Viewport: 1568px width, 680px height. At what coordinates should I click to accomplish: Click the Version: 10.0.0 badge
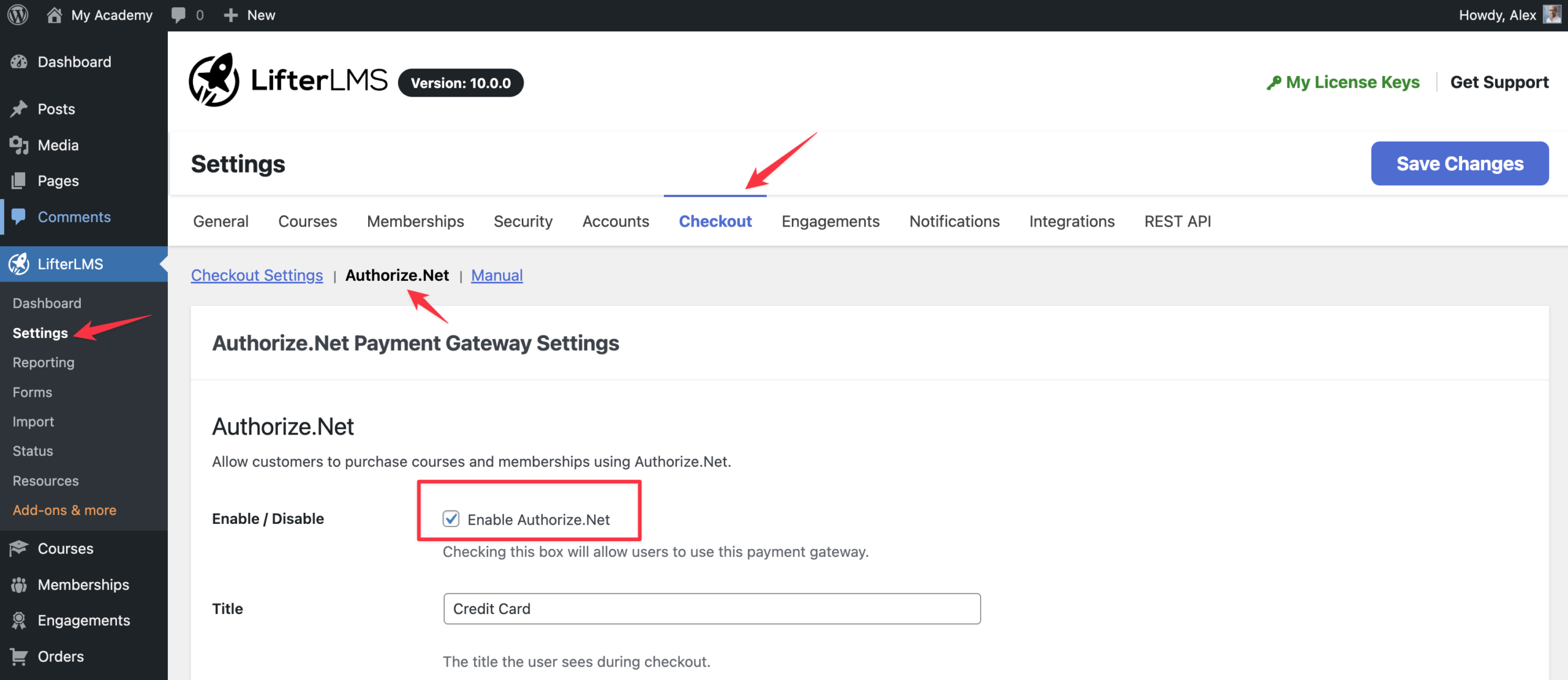pyautogui.click(x=461, y=83)
